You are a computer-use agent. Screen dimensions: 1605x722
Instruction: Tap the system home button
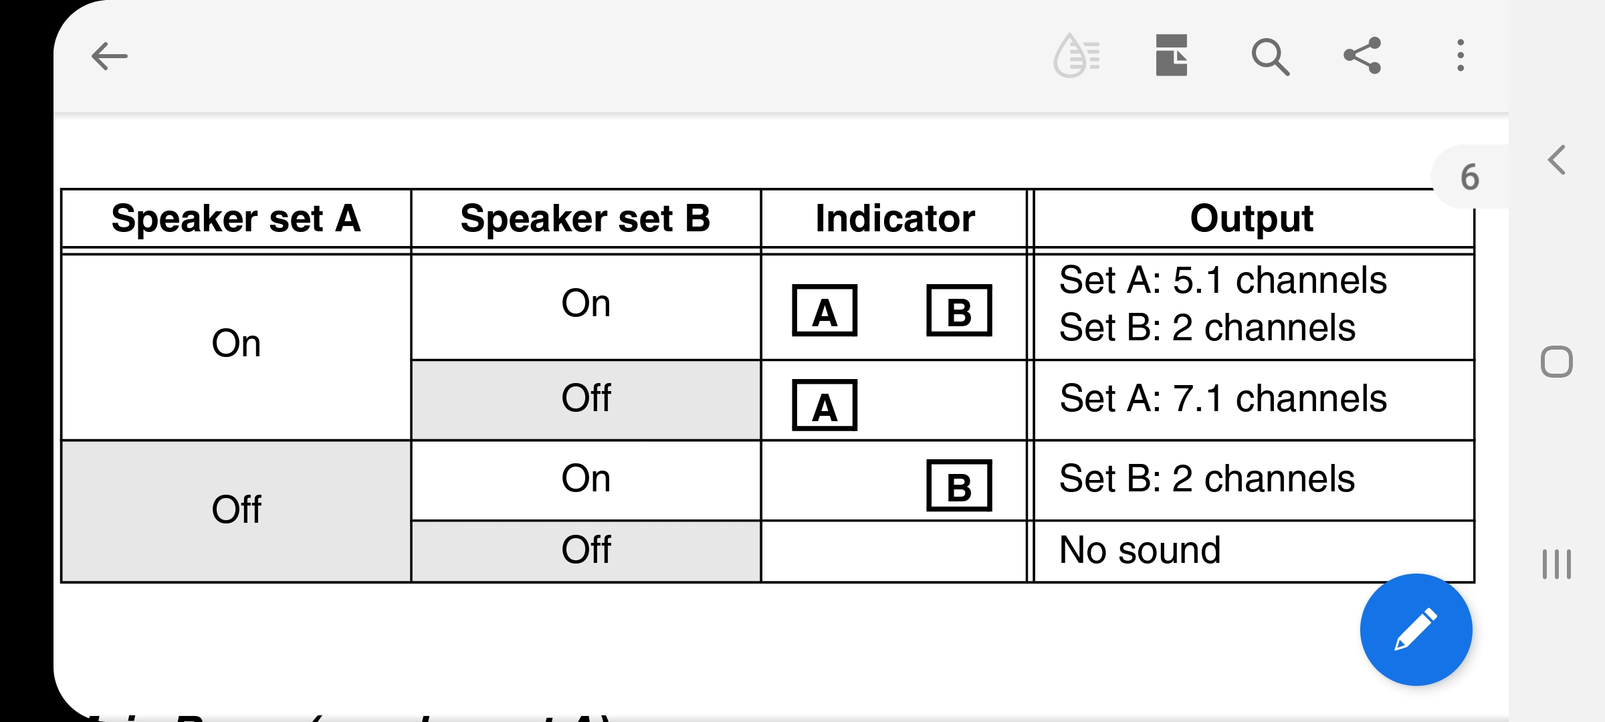click(x=1557, y=362)
